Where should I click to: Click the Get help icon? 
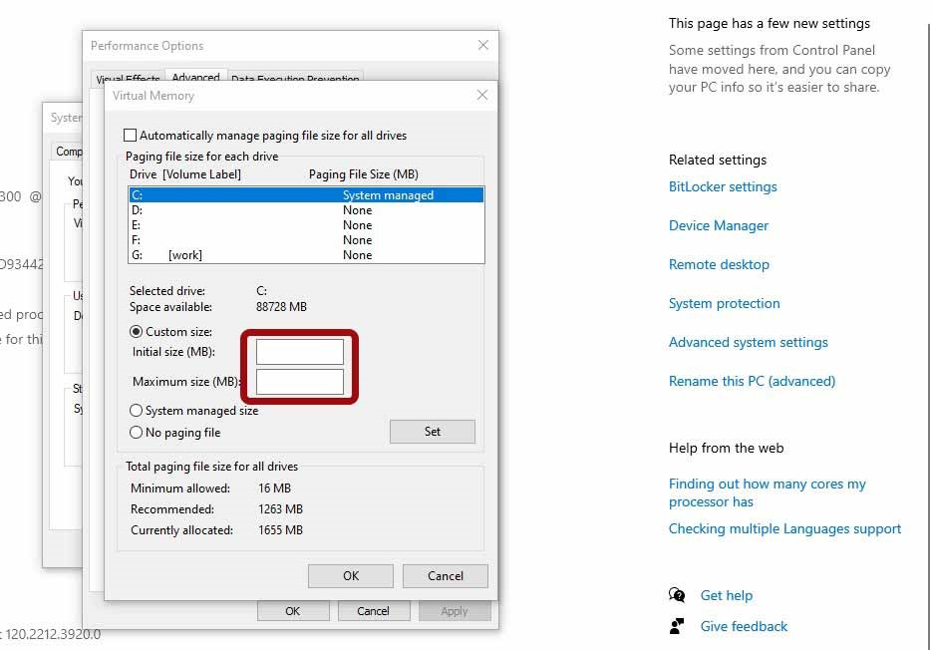(x=677, y=595)
